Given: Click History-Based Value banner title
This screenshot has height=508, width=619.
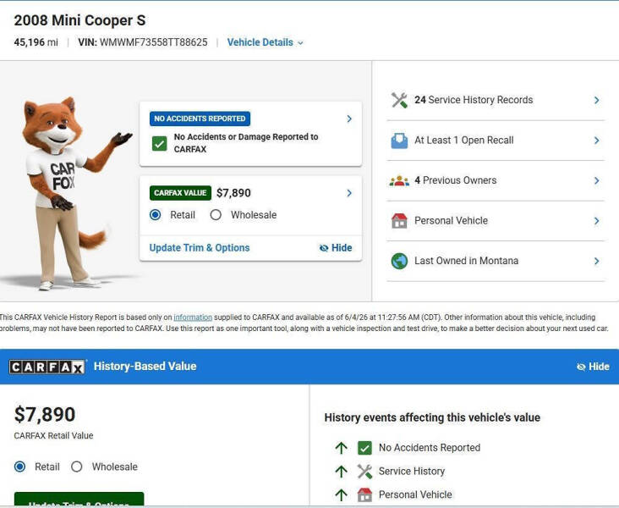Looking at the screenshot, I should click(x=145, y=367).
